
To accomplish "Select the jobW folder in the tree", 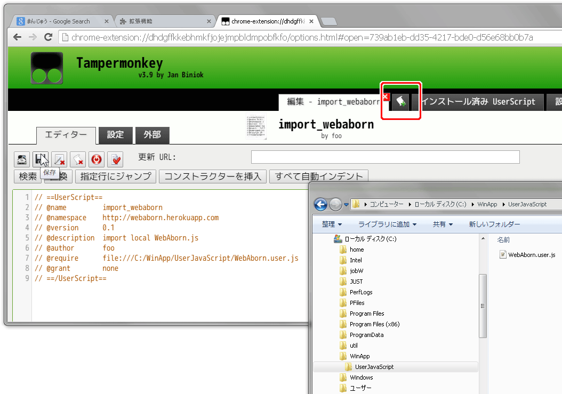I will [x=351, y=271].
